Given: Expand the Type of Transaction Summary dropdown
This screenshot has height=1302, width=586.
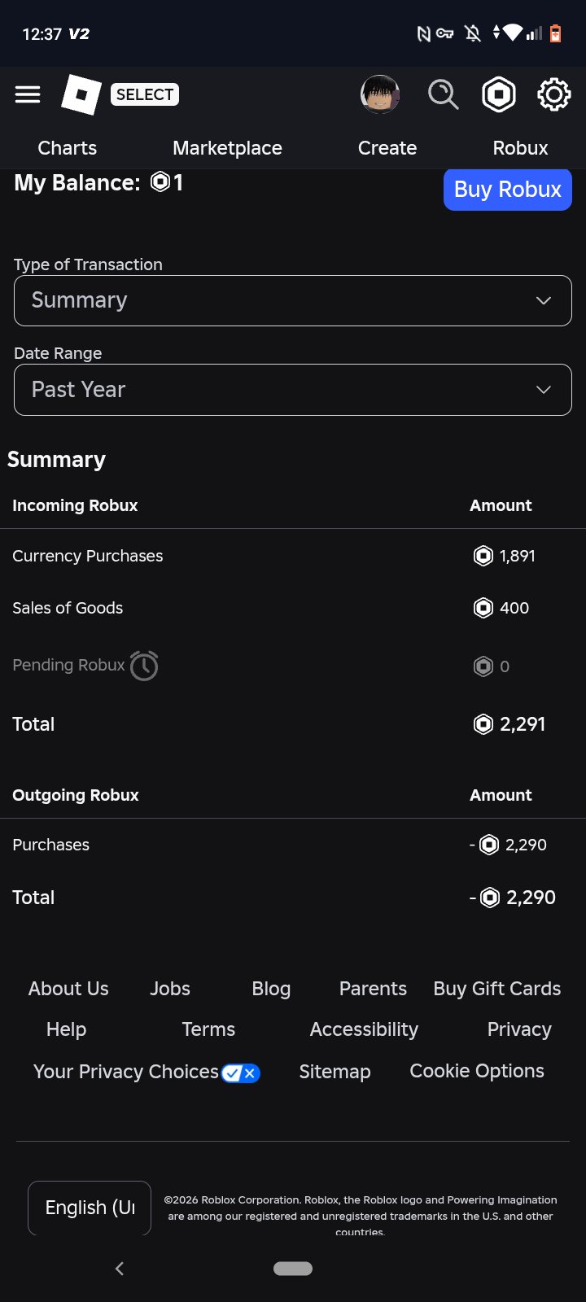Looking at the screenshot, I should tap(293, 300).
